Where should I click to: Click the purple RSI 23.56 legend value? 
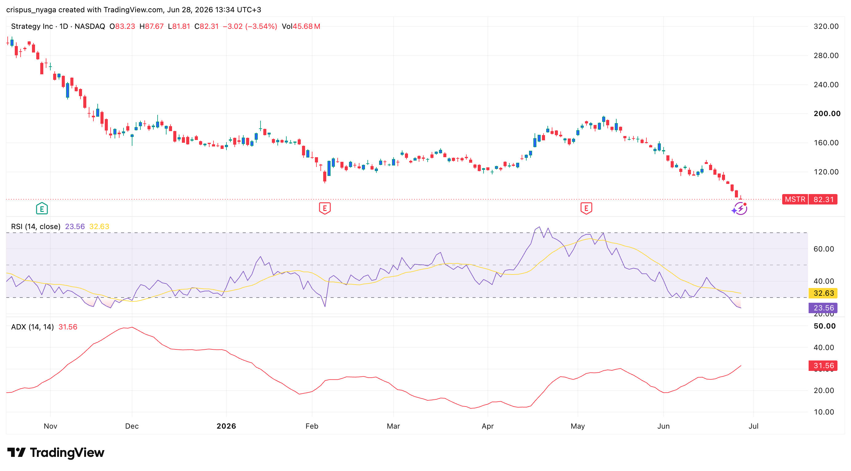(x=75, y=226)
